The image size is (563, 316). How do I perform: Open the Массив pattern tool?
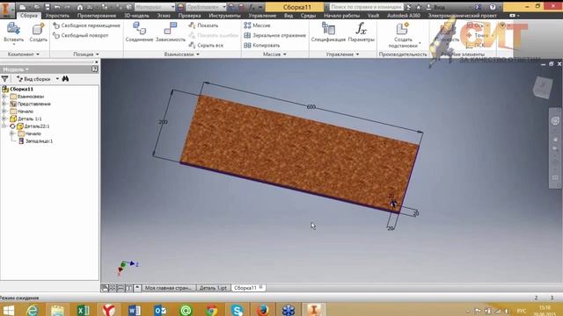(257, 25)
